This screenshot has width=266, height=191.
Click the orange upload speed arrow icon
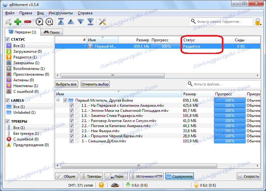196,185
